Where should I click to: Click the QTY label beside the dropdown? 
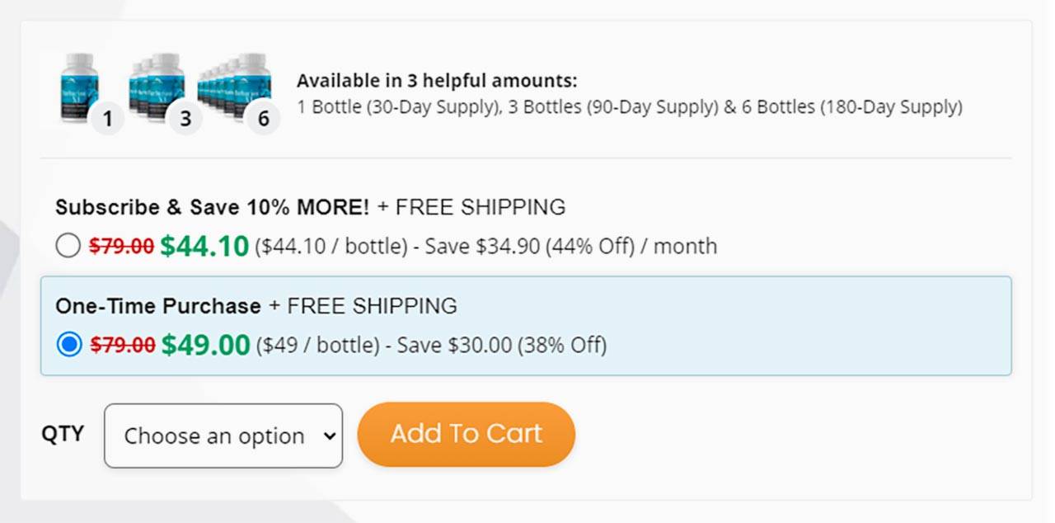coord(63,434)
